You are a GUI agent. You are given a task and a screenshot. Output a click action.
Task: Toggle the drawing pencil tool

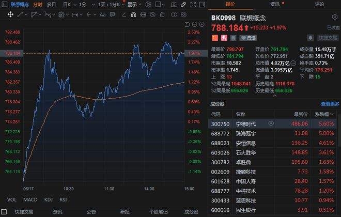coord(183,4)
